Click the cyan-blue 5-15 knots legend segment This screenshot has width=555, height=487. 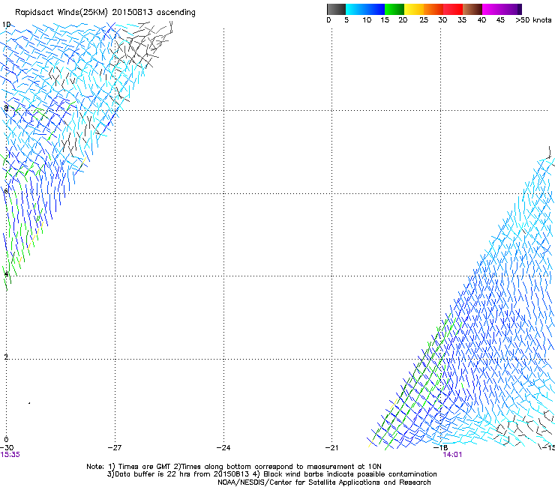click(365, 9)
